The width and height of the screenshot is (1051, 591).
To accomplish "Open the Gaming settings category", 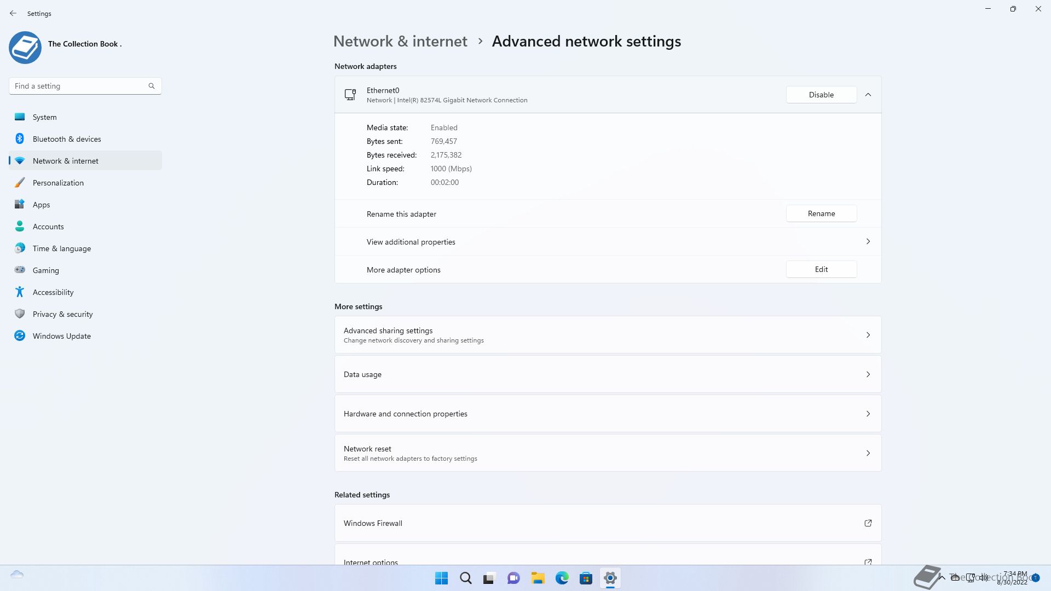I will [x=46, y=270].
